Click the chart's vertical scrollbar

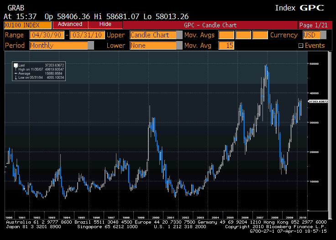pos(330,135)
